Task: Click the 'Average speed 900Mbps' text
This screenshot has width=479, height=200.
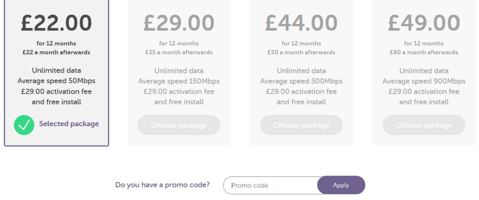Action: [424, 81]
